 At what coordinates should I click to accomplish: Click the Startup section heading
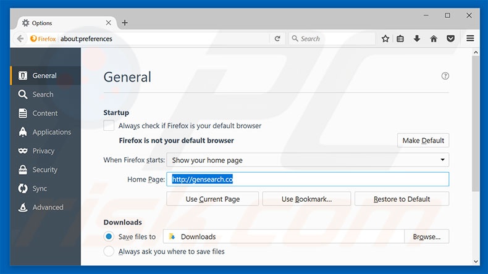pos(116,112)
